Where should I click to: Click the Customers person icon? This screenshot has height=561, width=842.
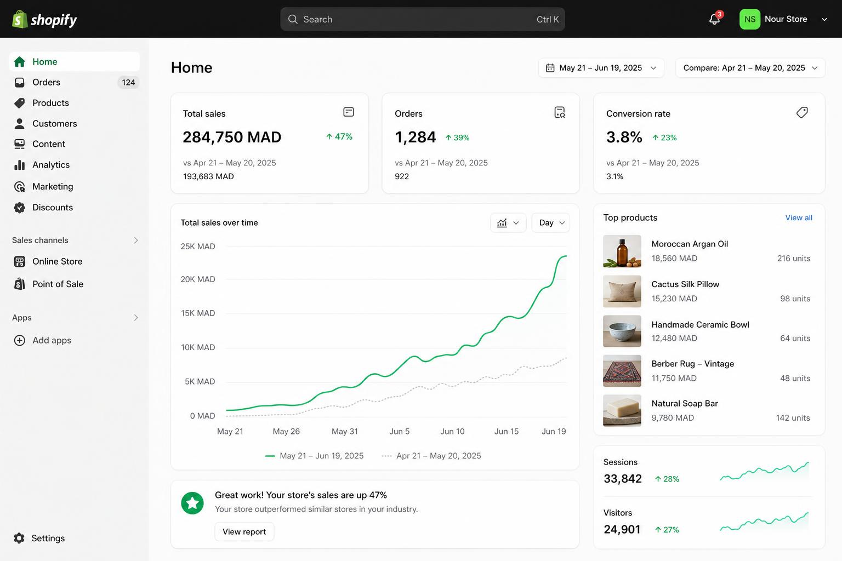[20, 123]
